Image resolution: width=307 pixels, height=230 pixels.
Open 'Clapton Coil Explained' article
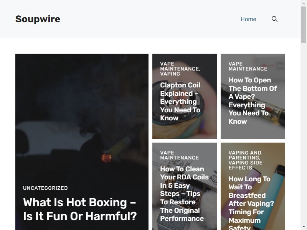pos(180,102)
